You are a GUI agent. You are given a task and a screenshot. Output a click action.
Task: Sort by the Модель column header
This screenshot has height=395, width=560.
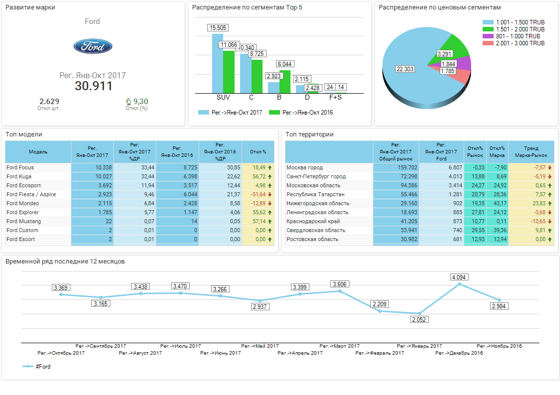click(x=38, y=151)
